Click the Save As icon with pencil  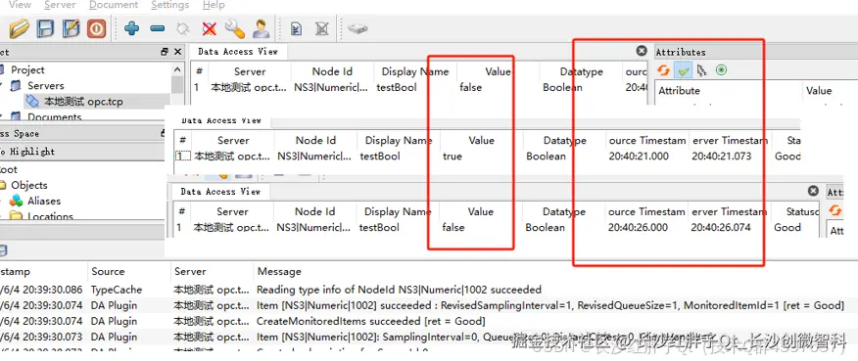coord(71,28)
